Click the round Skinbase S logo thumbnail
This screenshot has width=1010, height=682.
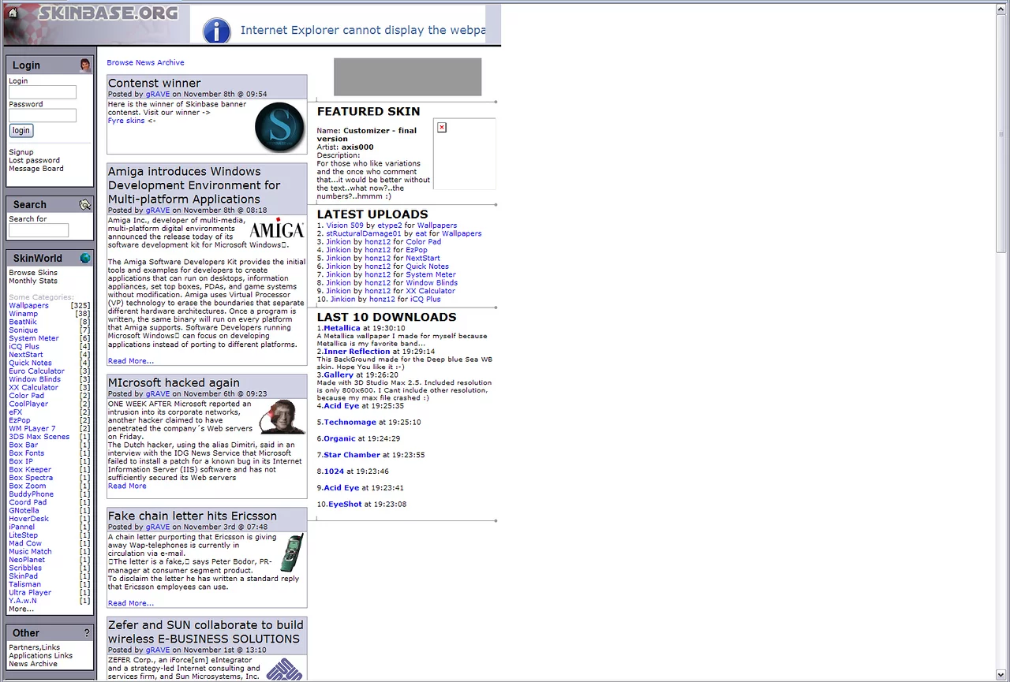pyautogui.click(x=279, y=126)
